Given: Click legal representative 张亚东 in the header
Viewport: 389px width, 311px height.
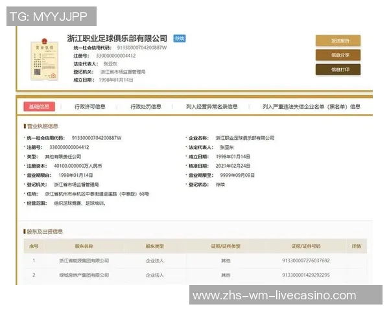Looking at the screenshot, I should (x=110, y=63).
